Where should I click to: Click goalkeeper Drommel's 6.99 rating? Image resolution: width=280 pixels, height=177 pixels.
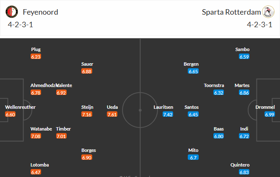(270, 114)
